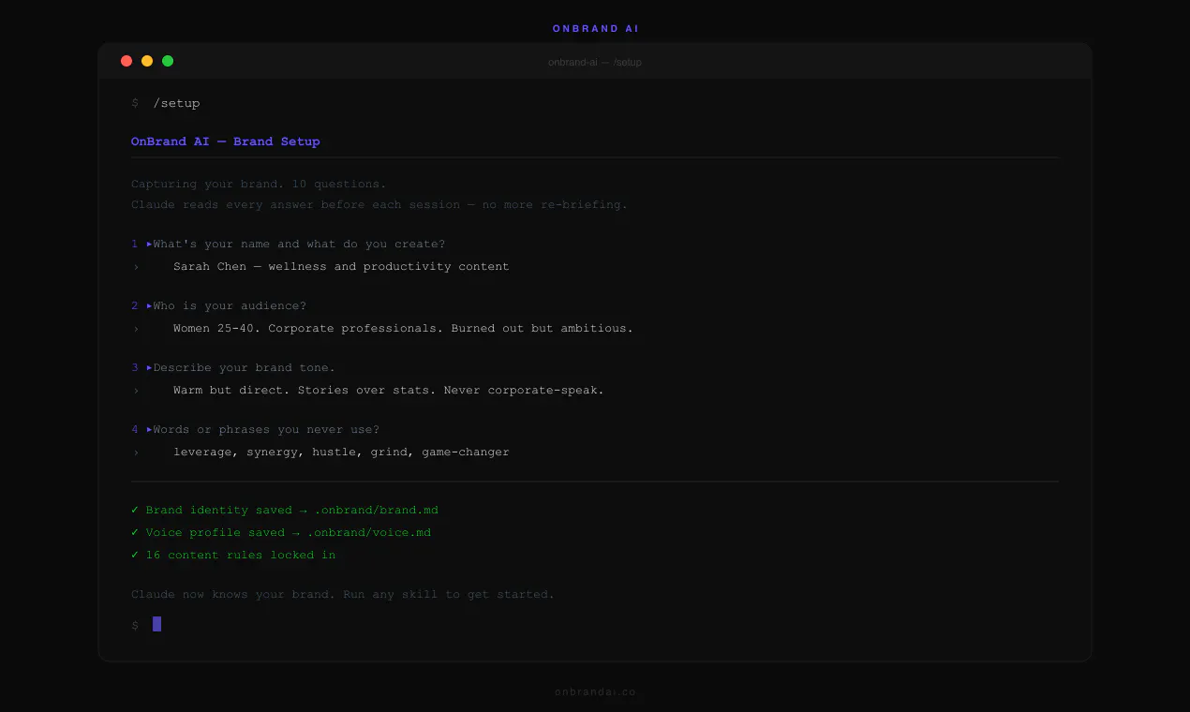Click the yellow minimize window button

(147, 61)
